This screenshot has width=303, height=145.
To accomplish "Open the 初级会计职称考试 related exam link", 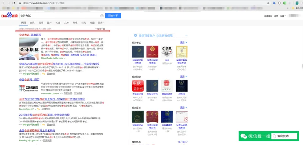I will click(x=138, y=62).
